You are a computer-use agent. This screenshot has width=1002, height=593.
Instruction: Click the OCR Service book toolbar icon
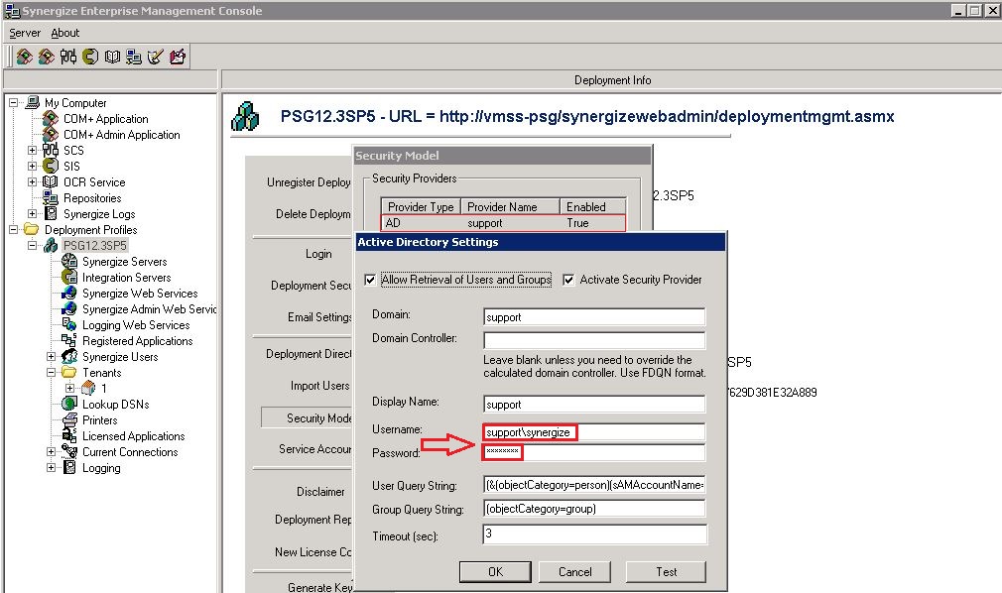112,57
